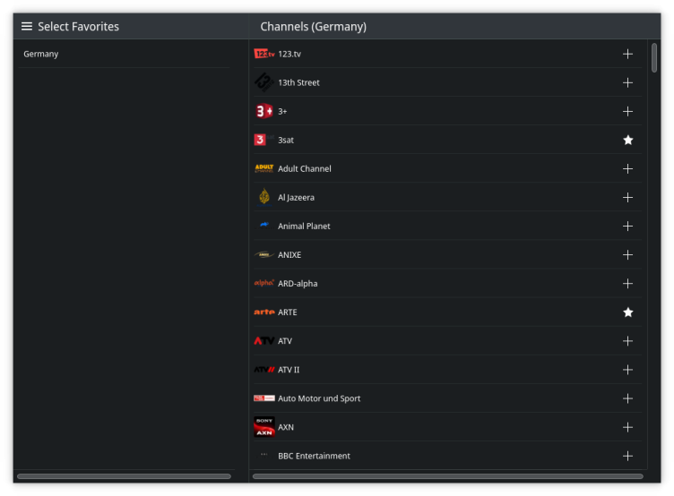674x496 pixels.
Task: Click the Adult Channel entry label
Action: coord(304,168)
